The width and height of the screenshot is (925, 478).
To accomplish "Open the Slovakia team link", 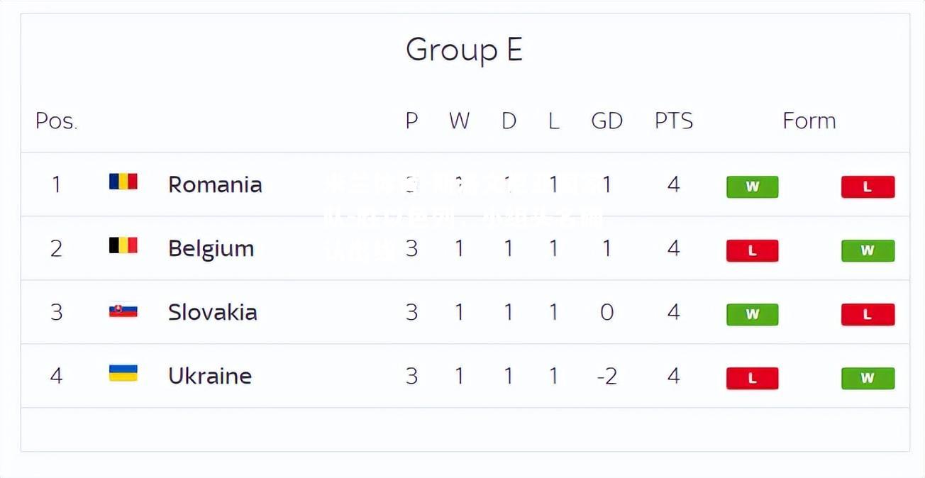I will (x=212, y=312).
